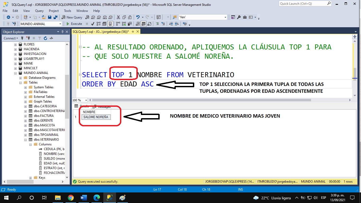Select Results to File option
Image resolution: width=361 pixels, height=203 pixels.
coord(149,24)
